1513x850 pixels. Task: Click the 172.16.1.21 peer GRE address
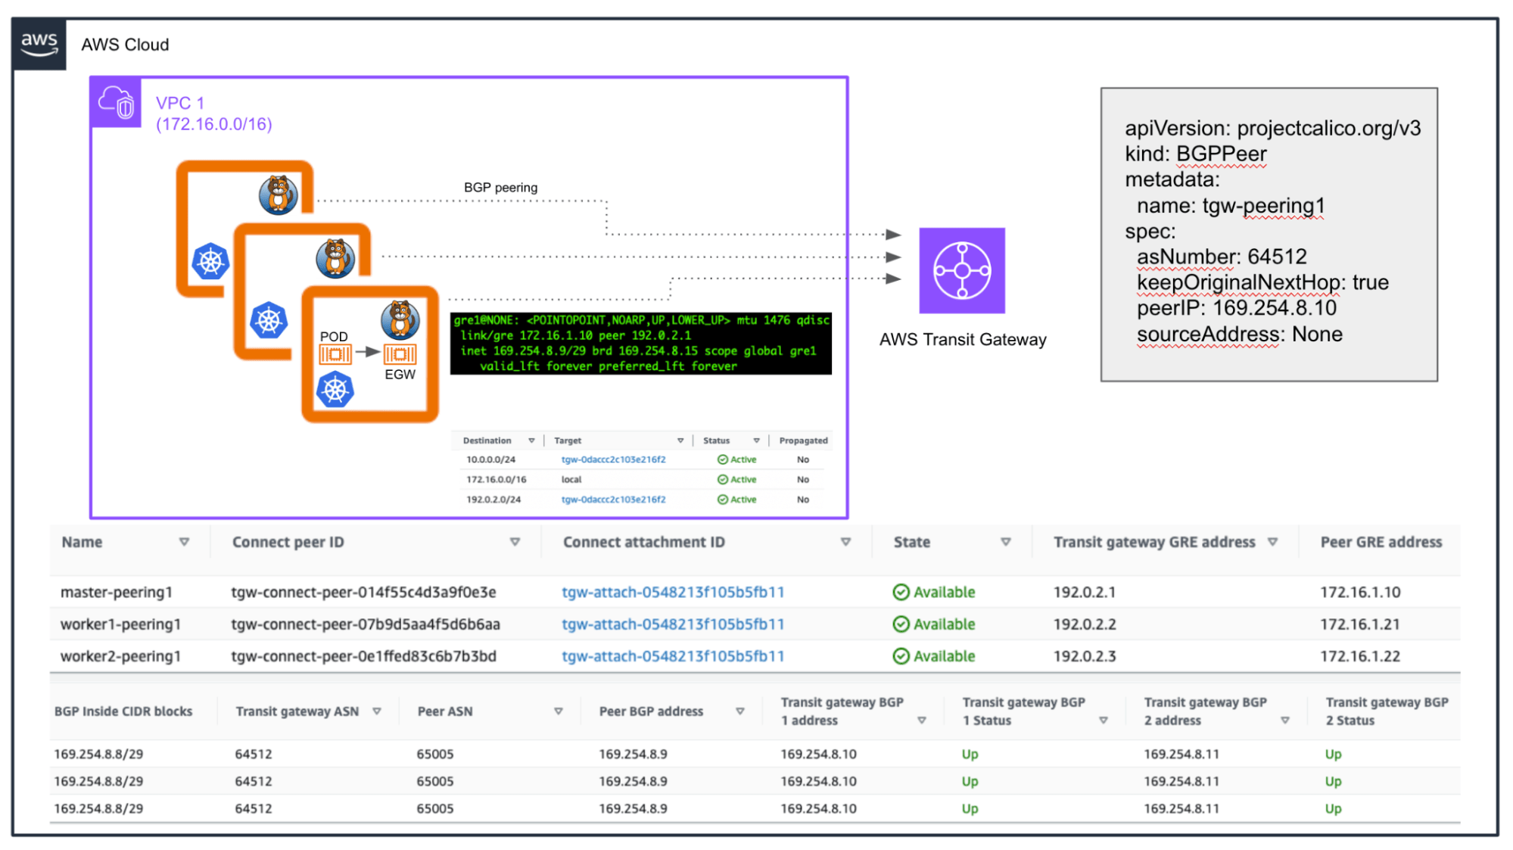click(x=1360, y=624)
